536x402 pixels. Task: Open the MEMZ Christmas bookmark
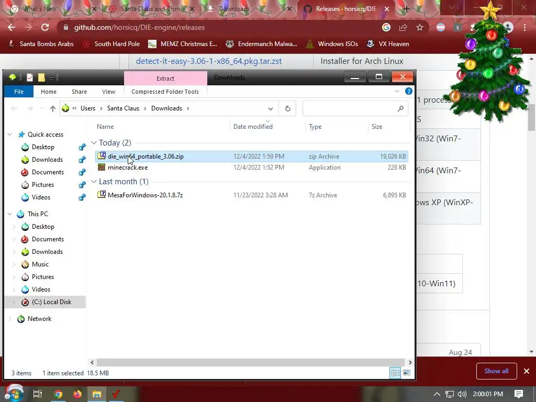(183, 44)
